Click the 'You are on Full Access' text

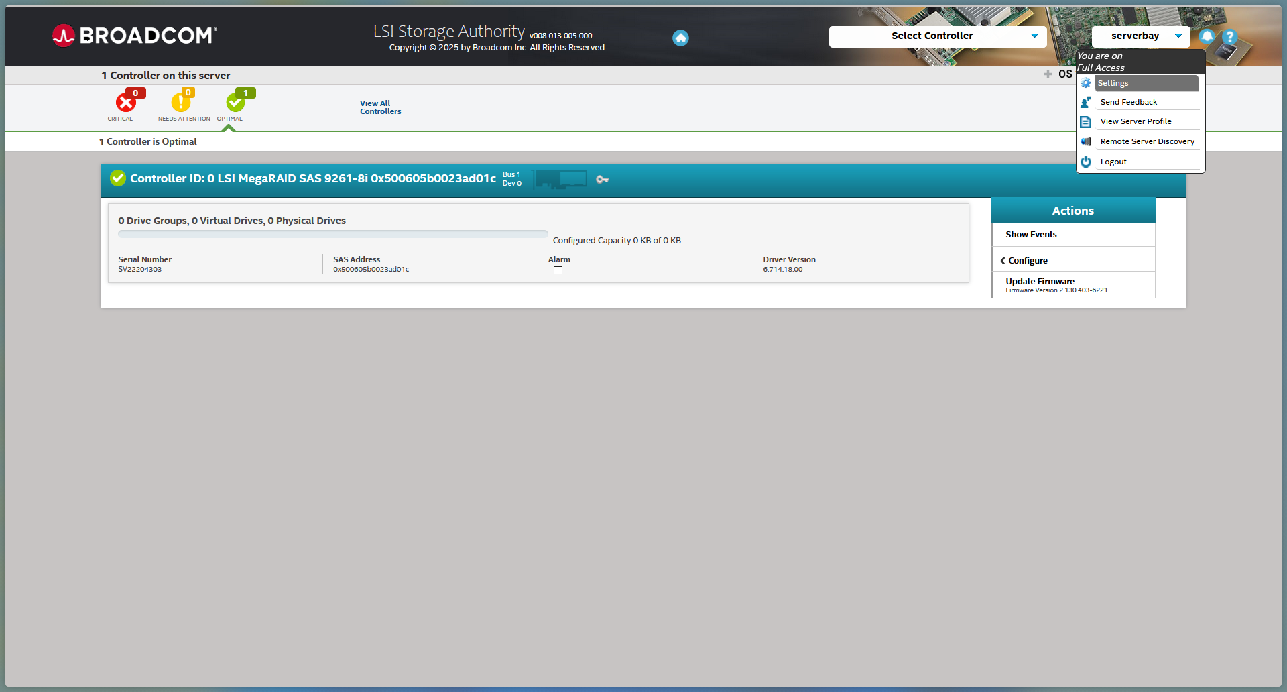[1101, 62]
